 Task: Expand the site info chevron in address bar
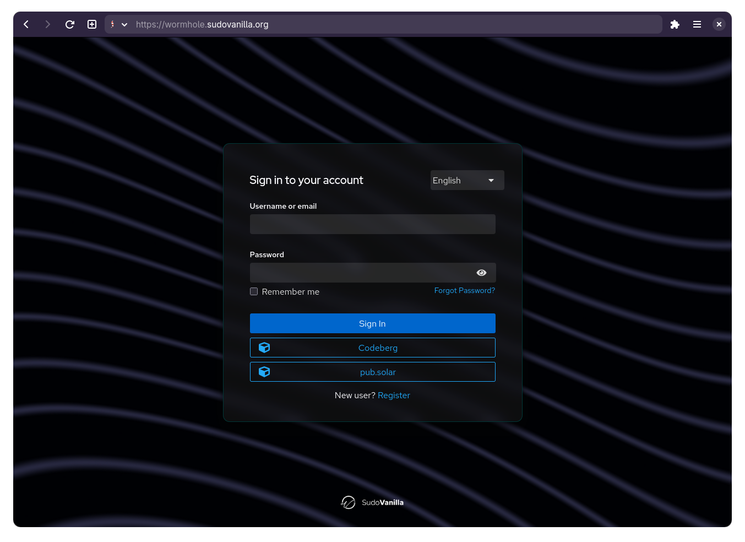124,25
